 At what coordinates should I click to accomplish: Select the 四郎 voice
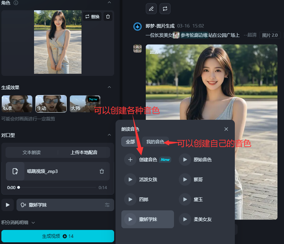144,199
